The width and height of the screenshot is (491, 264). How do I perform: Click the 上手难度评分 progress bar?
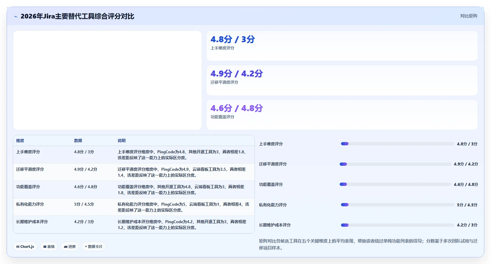(x=397, y=144)
